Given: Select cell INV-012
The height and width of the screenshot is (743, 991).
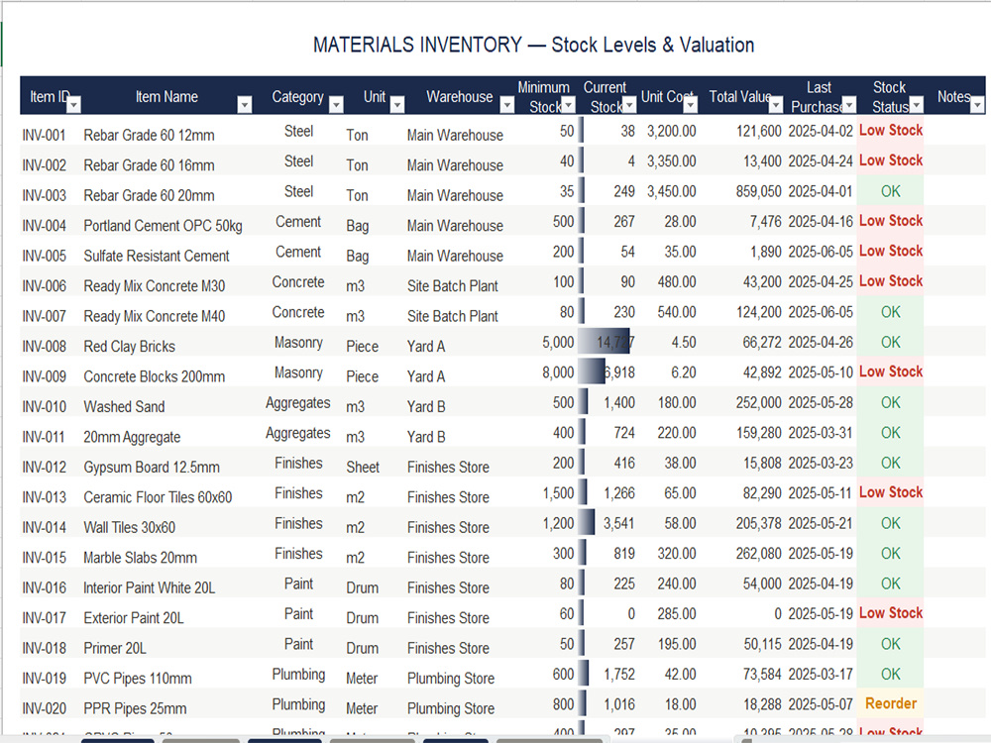Looking at the screenshot, I should tap(45, 468).
